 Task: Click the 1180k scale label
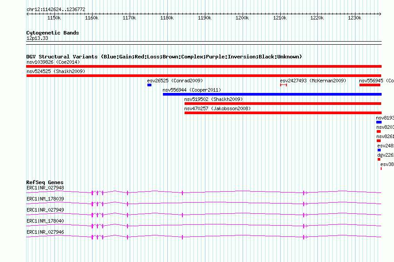[x=167, y=18]
